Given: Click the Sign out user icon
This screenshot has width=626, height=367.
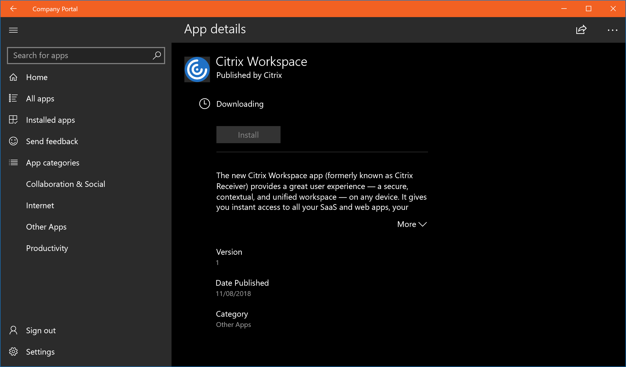Looking at the screenshot, I should tap(14, 330).
